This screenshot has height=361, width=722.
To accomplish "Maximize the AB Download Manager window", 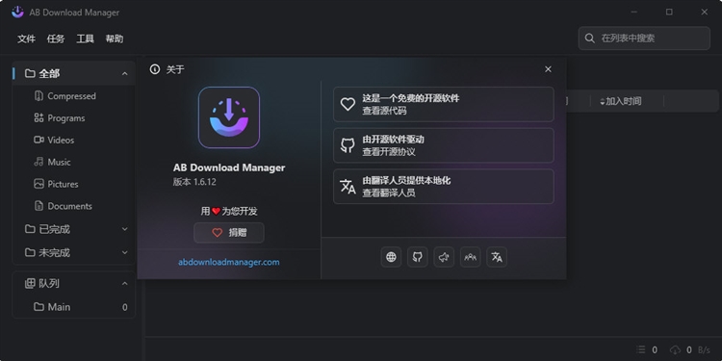I will pyautogui.click(x=669, y=12).
